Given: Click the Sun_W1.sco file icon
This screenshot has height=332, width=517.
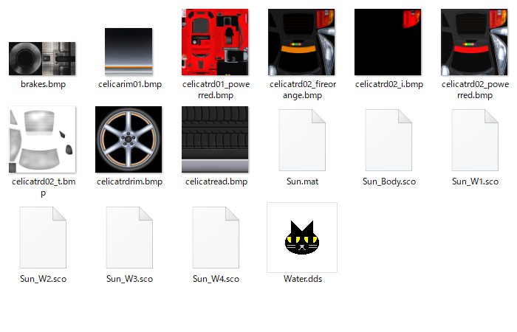Looking at the screenshot, I should pyautogui.click(x=475, y=140).
